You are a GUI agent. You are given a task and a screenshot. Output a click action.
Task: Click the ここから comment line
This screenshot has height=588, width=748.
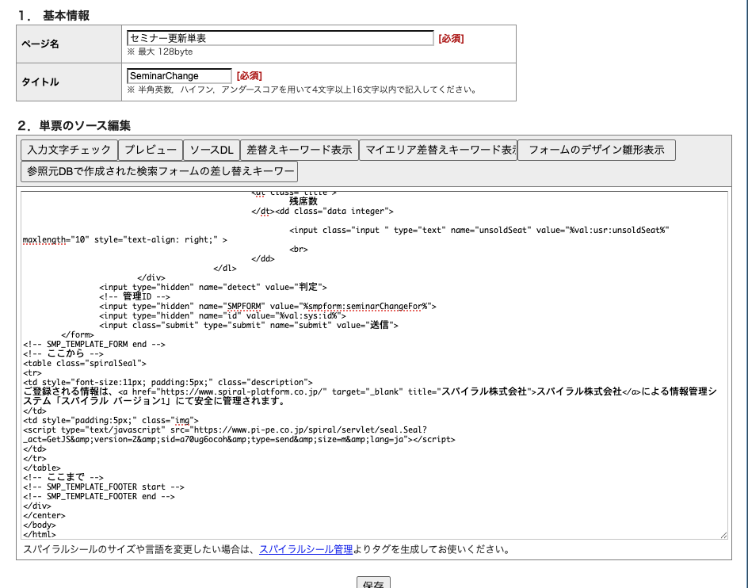pos(63,354)
